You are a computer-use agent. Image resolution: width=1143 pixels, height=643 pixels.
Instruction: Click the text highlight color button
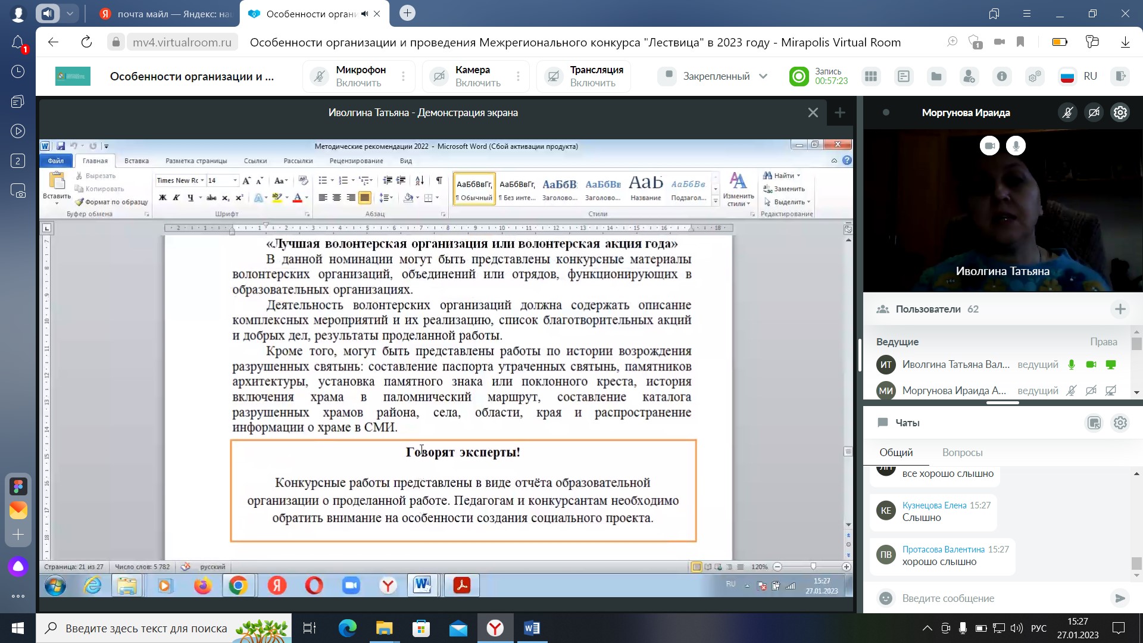277,198
